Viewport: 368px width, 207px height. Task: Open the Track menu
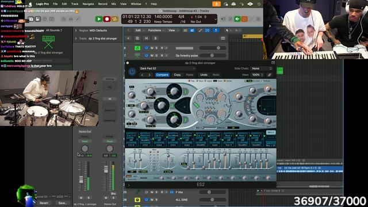tap(75, 4)
